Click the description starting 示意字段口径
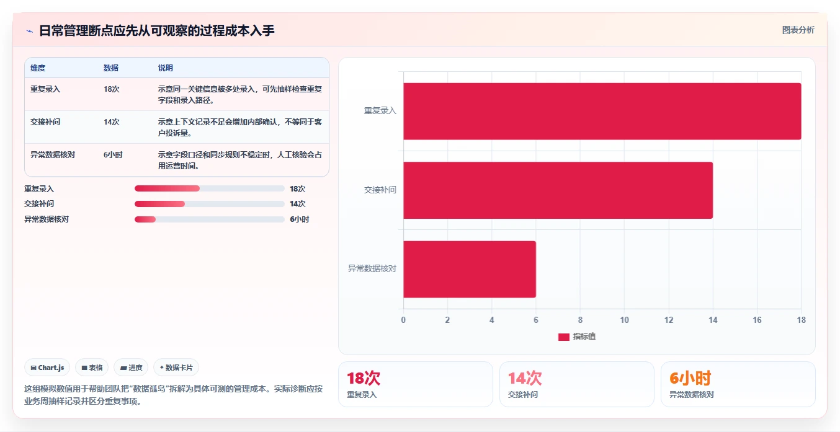 (240, 161)
